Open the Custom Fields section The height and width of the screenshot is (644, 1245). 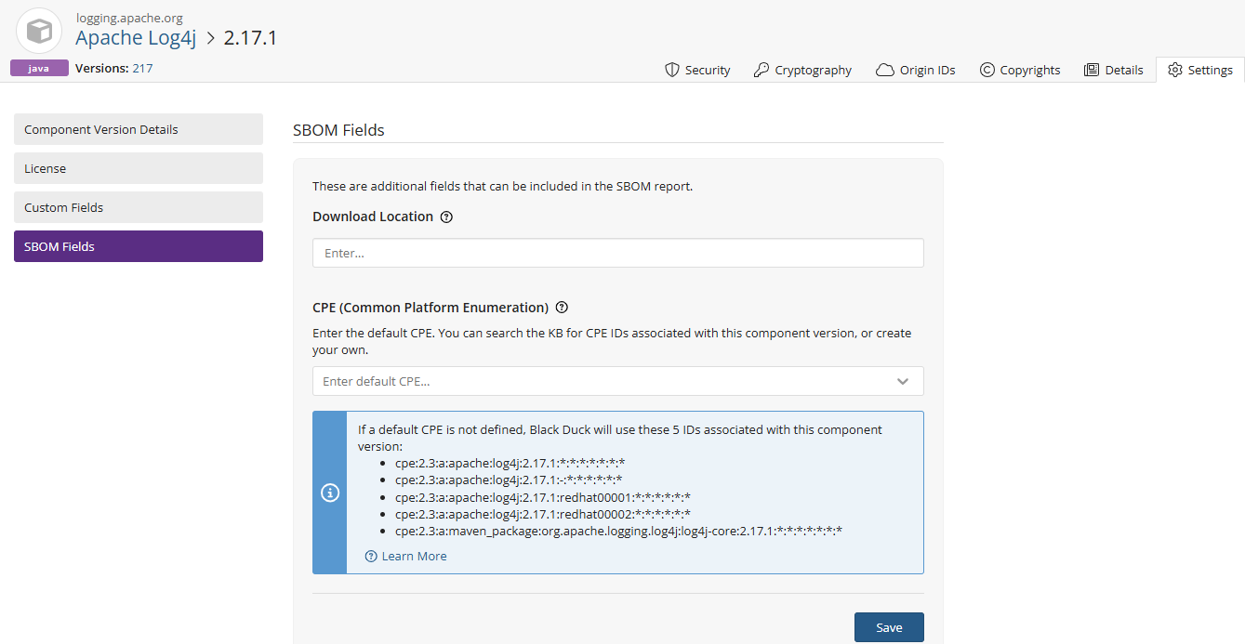click(138, 207)
